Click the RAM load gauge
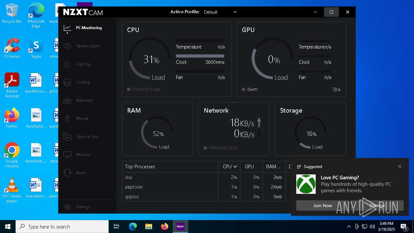The height and width of the screenshot is (233, 414). pos(157,132)
